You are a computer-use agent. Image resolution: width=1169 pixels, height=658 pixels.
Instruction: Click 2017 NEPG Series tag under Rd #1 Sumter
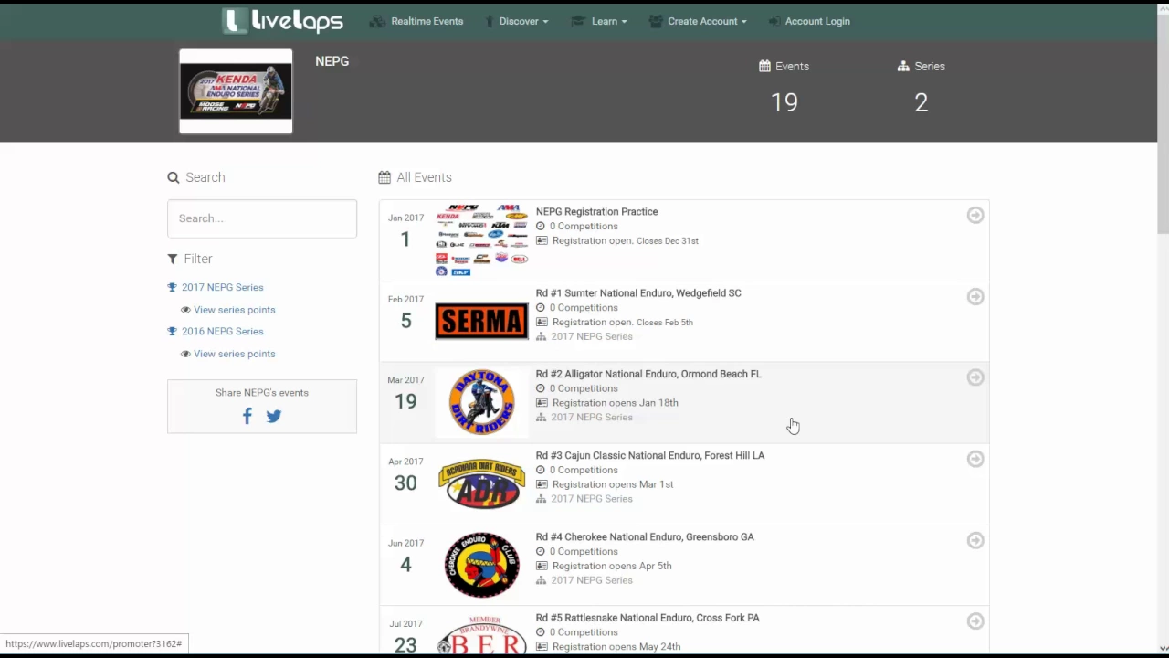[591, 336]
